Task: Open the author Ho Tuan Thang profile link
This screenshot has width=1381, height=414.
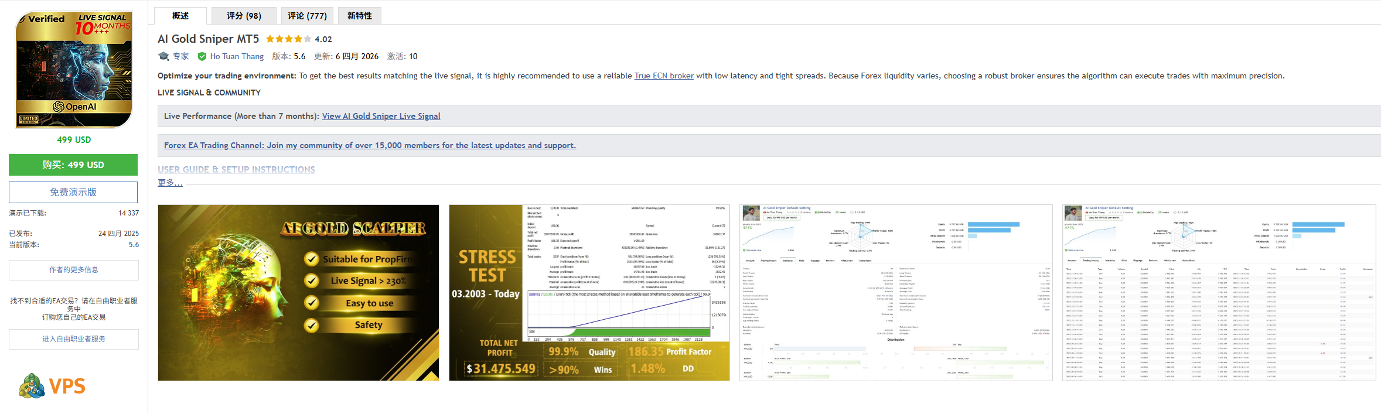Action: [x=237, y=57]
